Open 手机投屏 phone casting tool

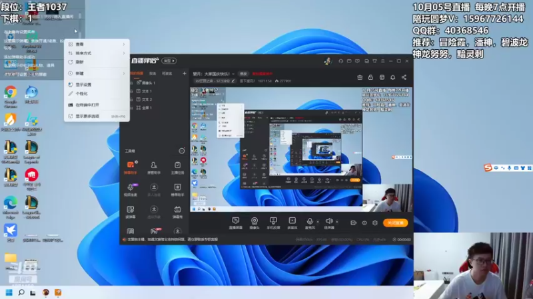point(273,223)
